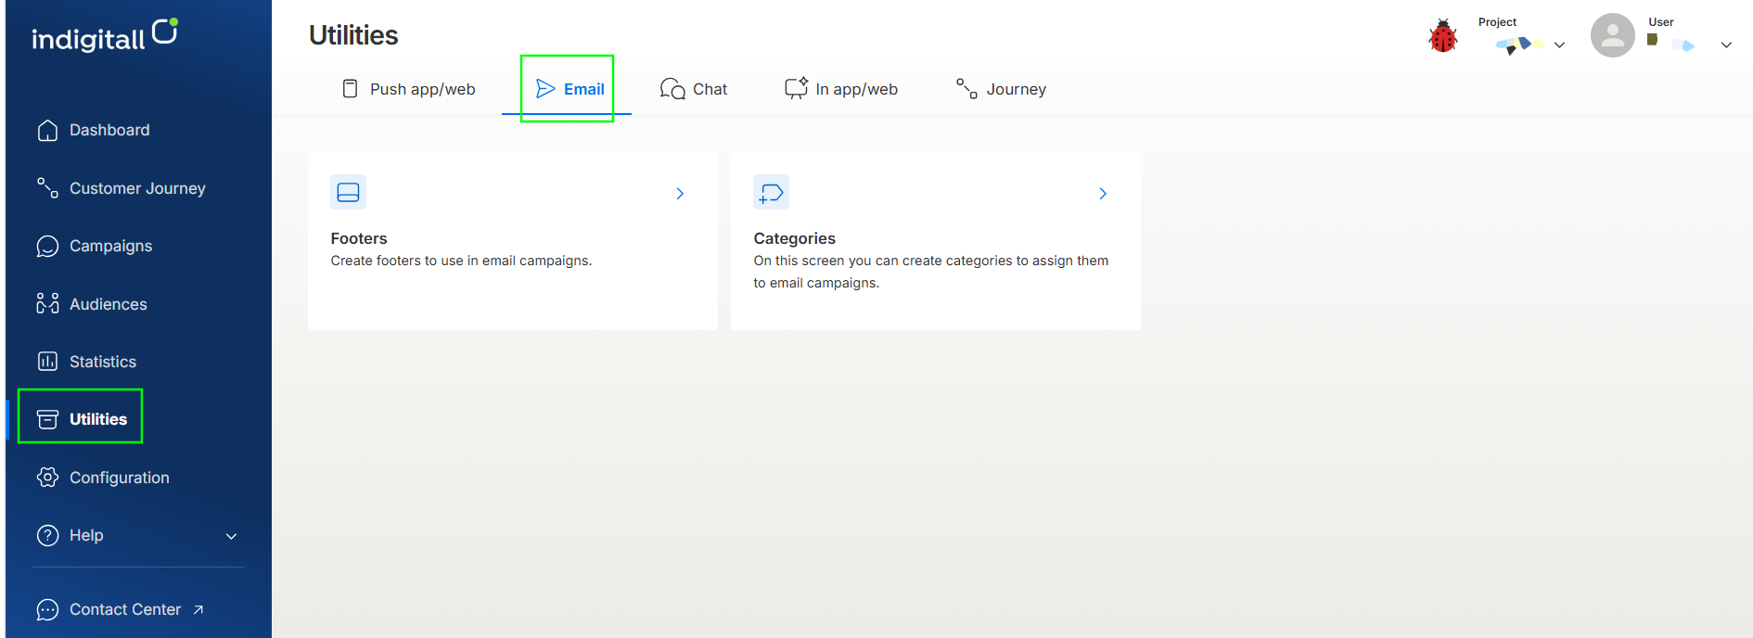Click the Categories card tag icon
This screenshot has width=1753, height=638.
pos(772,192)
